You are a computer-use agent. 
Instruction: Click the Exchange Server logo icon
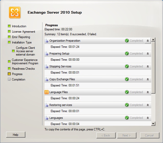[x=15, y=12]
